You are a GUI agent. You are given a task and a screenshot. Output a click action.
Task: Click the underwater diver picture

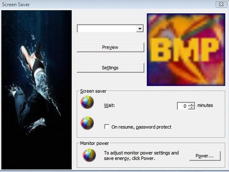click(x=36, y=90)
